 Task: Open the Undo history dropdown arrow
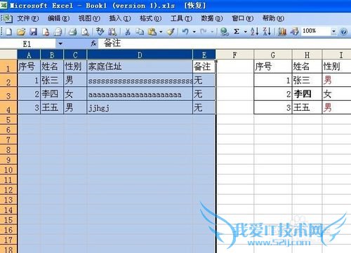point(194,32)
